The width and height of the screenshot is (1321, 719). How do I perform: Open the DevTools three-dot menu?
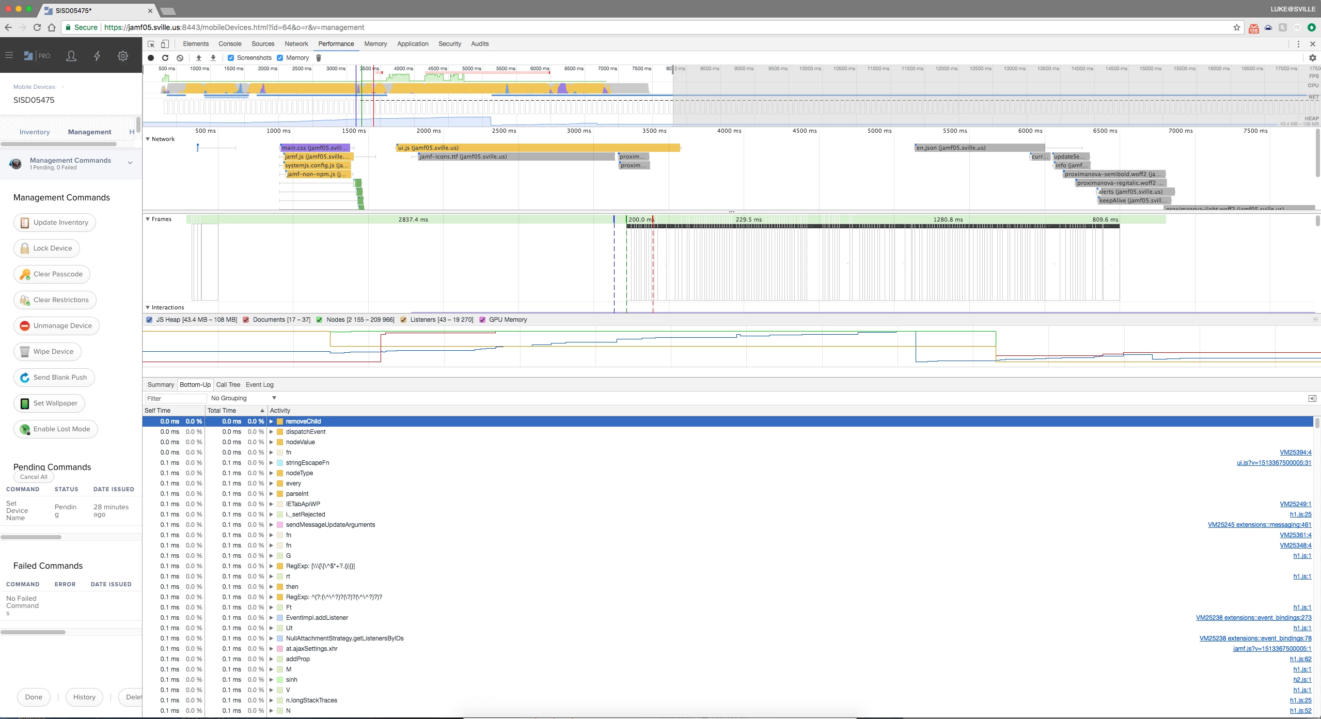1298,44
